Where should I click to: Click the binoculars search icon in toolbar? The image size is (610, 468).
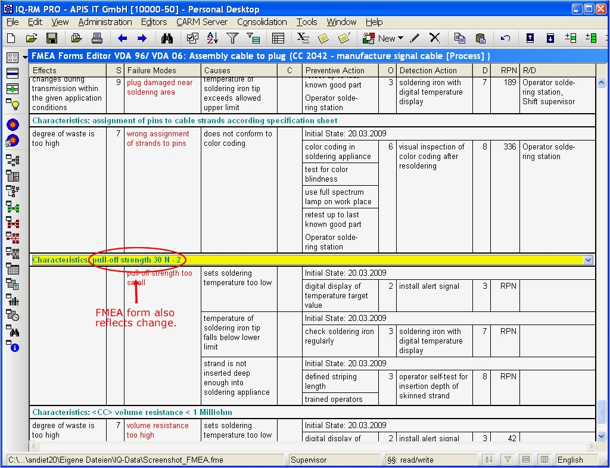(167, 38)
